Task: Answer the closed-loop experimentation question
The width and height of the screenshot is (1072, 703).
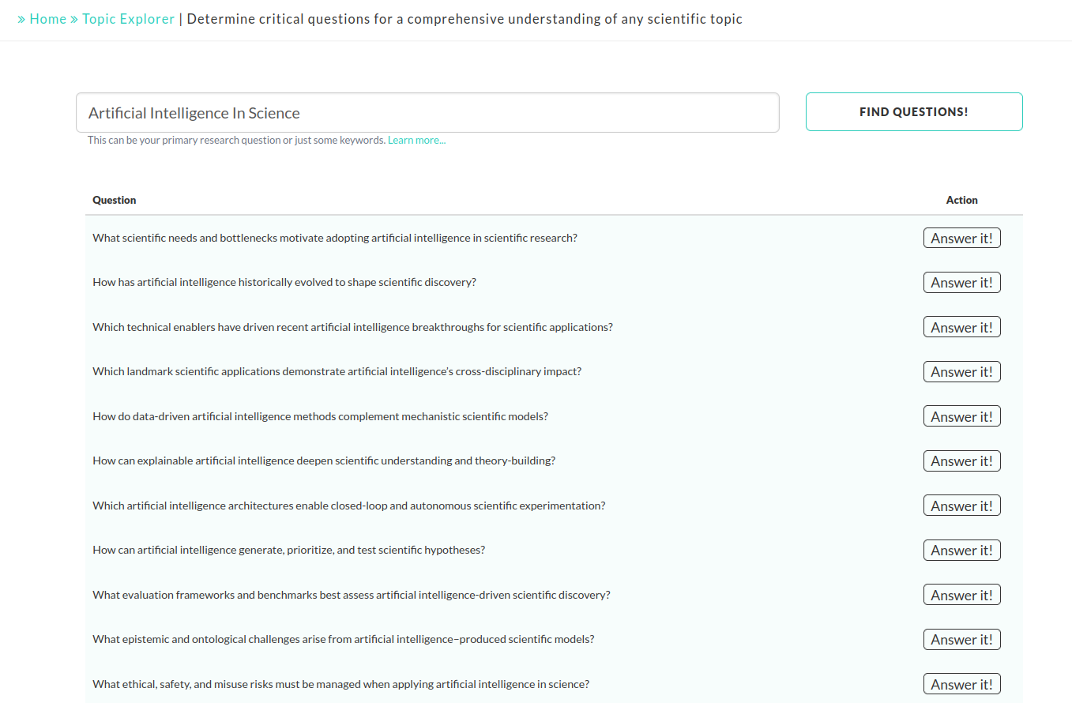Action: 961,506
